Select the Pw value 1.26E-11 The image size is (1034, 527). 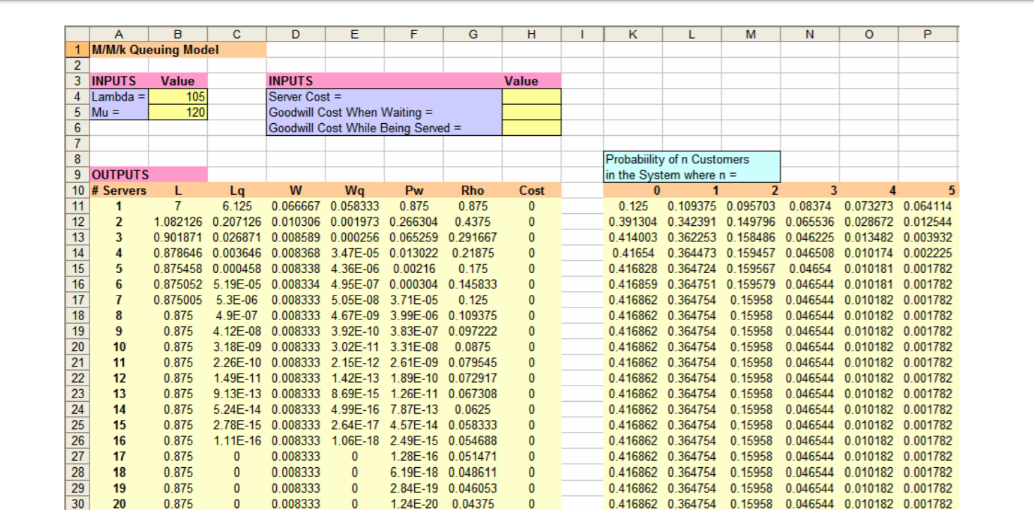pyautogui.click(x=414, y=393)
